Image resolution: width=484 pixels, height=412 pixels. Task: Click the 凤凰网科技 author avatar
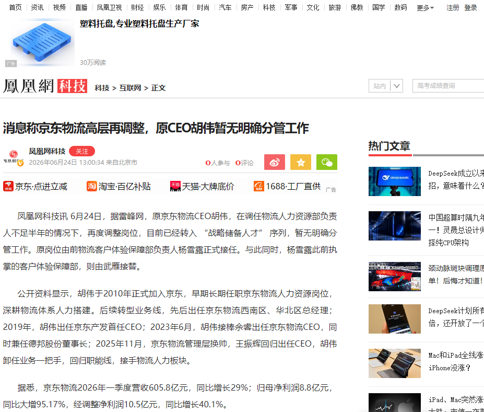(13, 157)
